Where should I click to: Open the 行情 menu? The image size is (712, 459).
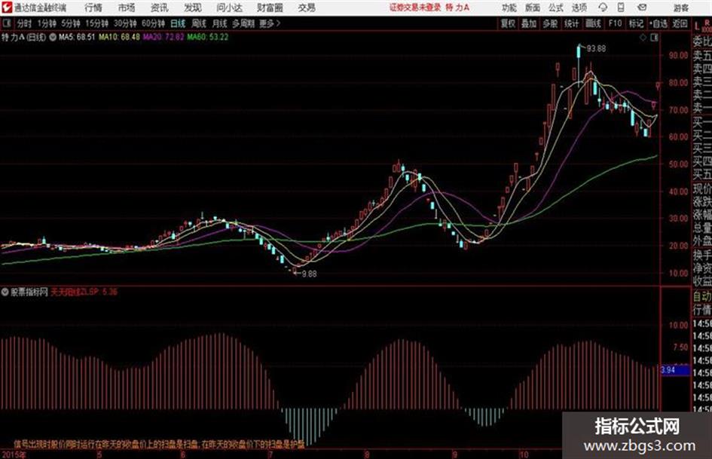click(x=93, y=8)
